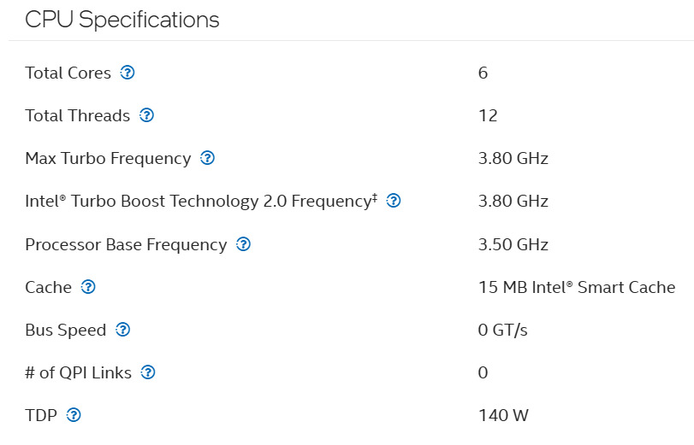Screen dimensions: 694x445
Task: Show help for Turbo Boost Technology 2.0 Frequency
Action: 394,201
